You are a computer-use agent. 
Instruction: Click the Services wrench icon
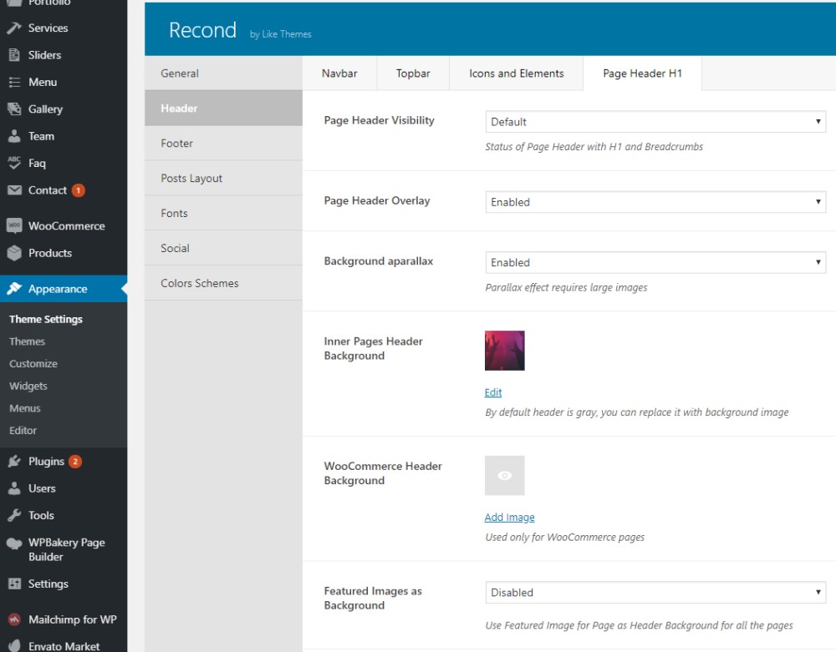pos(14,28)
